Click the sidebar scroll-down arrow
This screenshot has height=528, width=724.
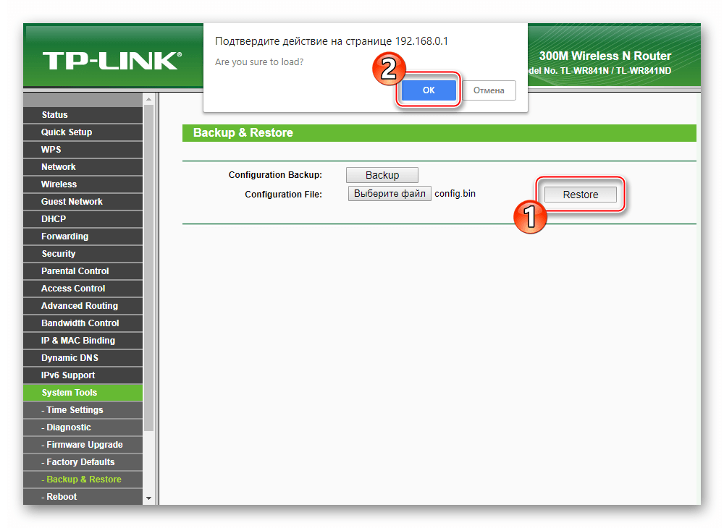tap(148, 498)
